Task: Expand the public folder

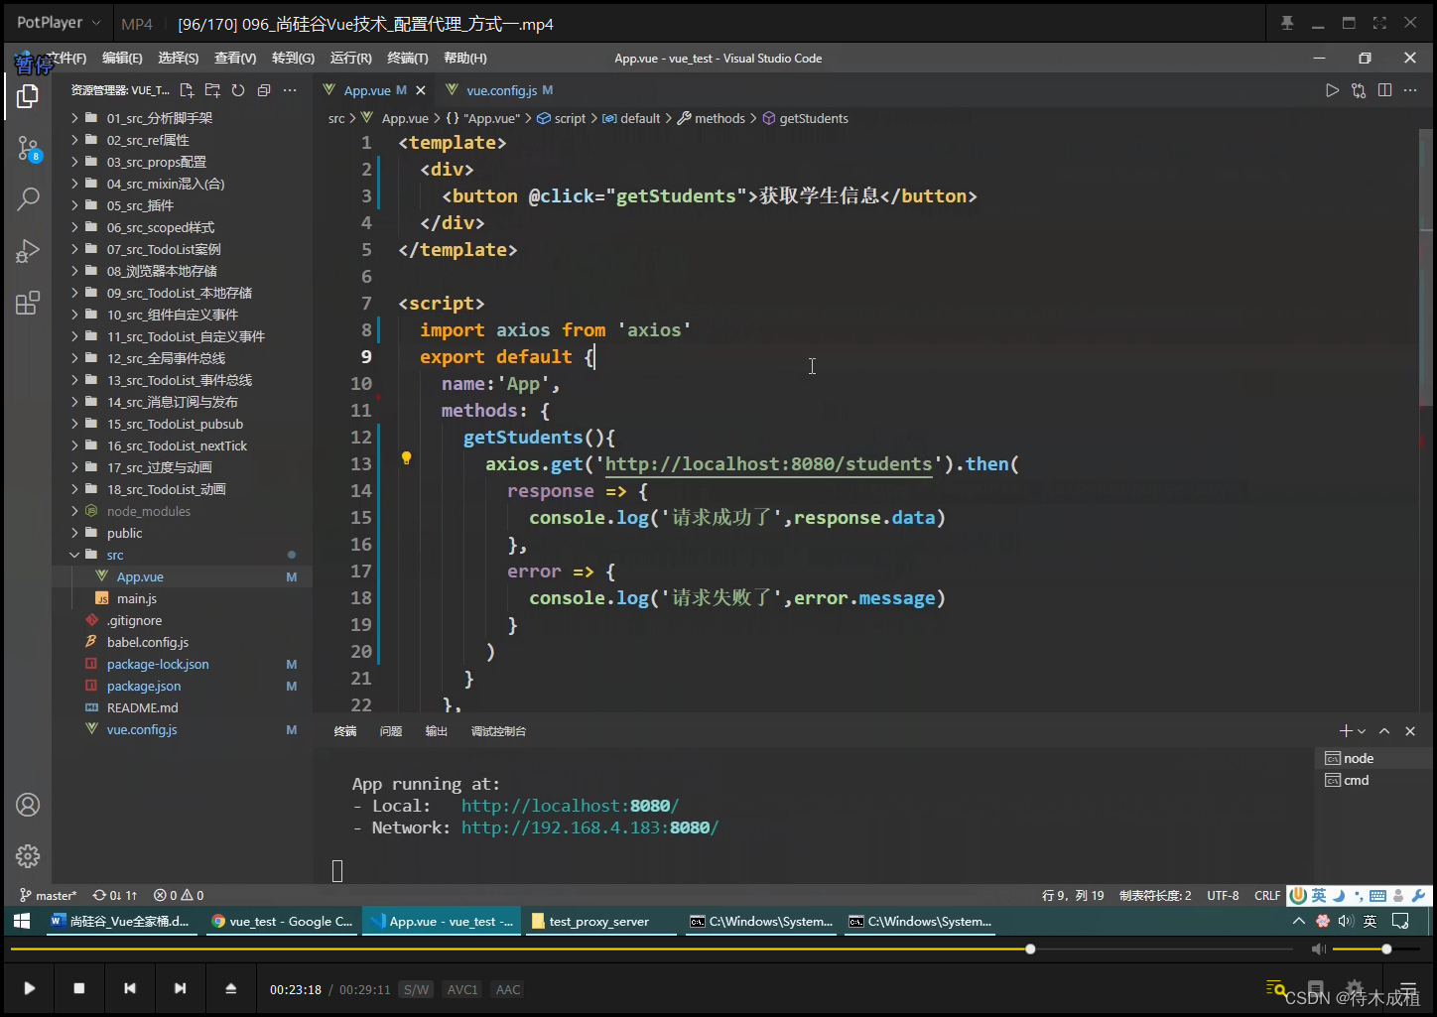Action: pos(125,533)
